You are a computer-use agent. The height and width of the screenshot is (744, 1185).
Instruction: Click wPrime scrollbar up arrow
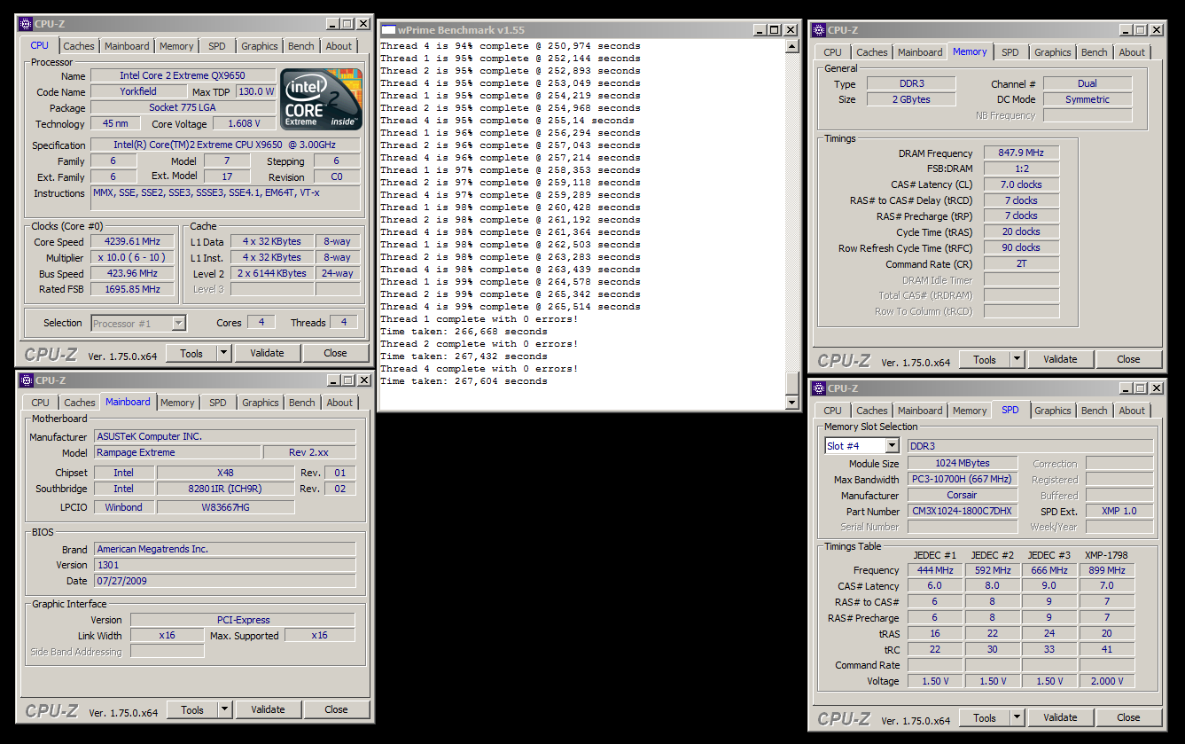[792, 46]
